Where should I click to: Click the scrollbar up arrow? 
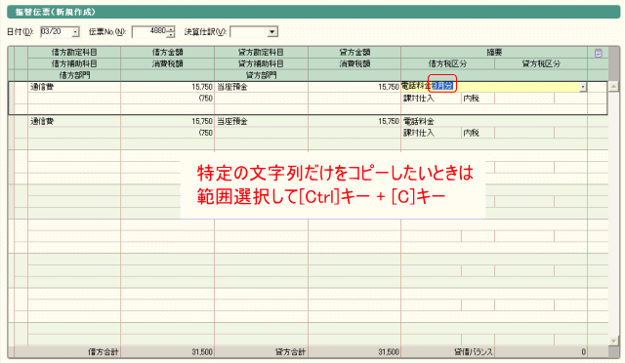(x=613, y=86)
